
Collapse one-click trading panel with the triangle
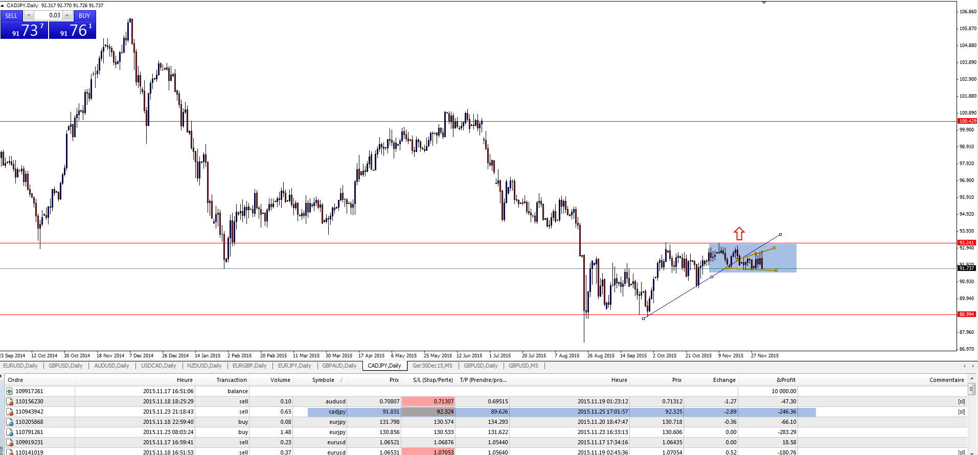[3, 5]
